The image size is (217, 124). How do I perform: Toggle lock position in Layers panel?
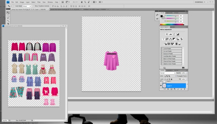[x=169, y=79]
